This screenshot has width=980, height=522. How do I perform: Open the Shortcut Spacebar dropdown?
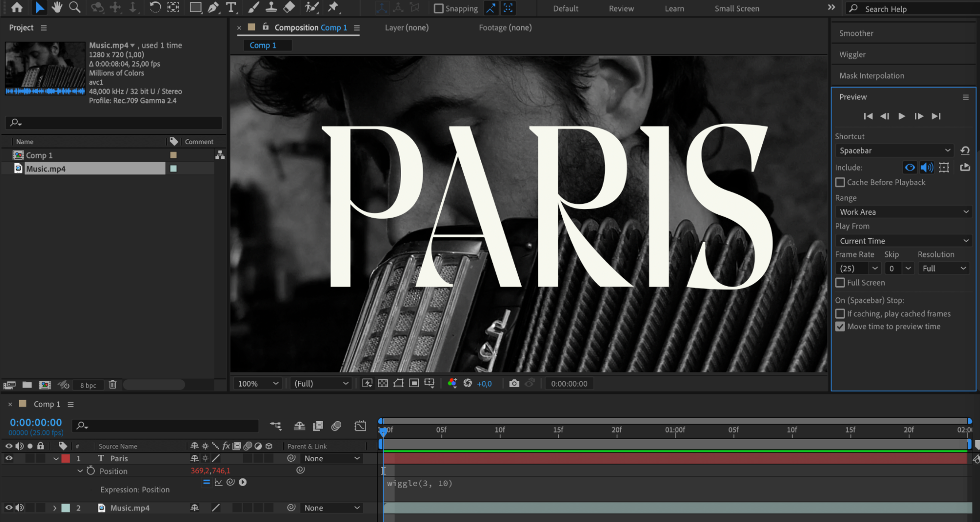895,150
